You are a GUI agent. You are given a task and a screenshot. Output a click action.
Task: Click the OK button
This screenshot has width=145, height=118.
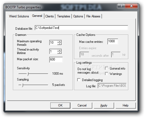[60, 105]
